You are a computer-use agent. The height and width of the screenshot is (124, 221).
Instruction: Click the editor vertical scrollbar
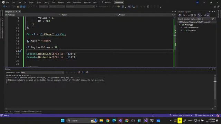point(175,42)
